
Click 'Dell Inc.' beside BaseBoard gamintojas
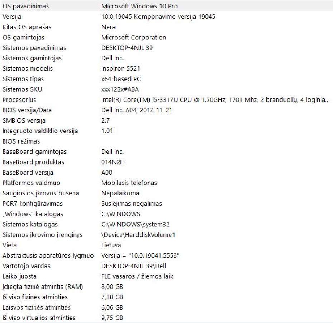[112, 152]
